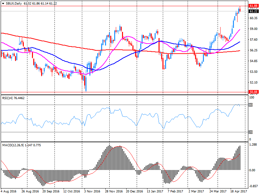
Task: Click the 52.10 price scale value
Action: pyautogui.click(x=254, y=83)
